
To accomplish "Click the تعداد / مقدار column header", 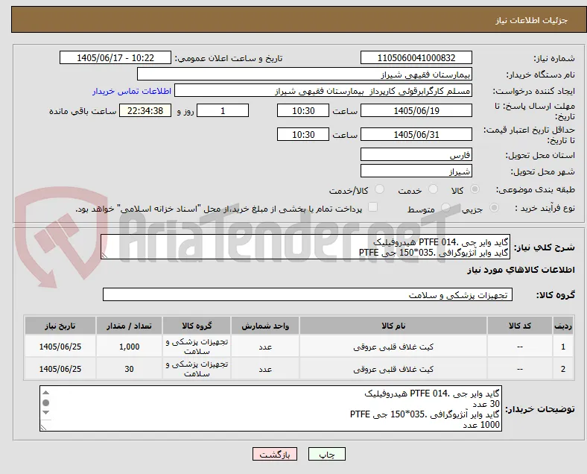I will 129,326.
